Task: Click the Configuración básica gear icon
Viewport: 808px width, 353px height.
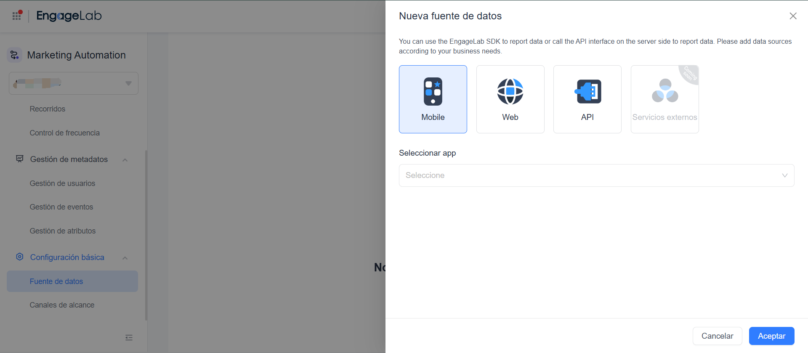Action: pos(20,257)
